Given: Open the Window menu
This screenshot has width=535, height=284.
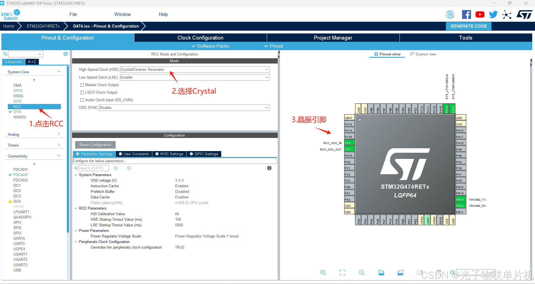Looking at the screenshot, I should (122, 14).
